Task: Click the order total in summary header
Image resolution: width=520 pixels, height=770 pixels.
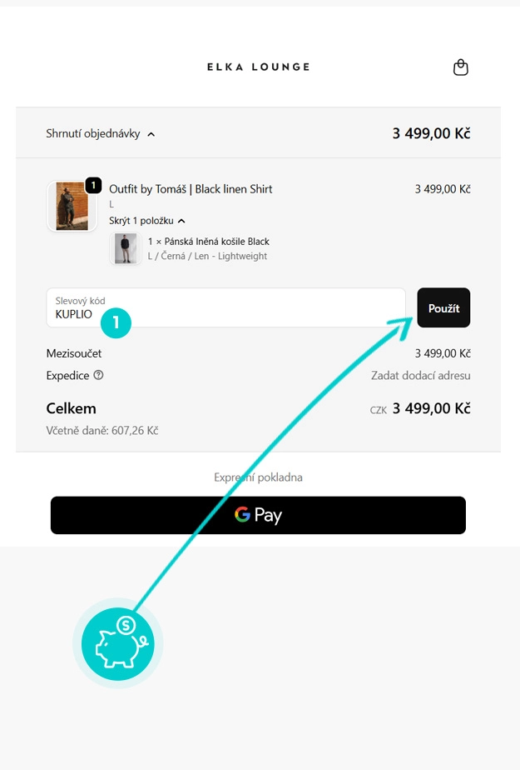Action: [431, 133]
